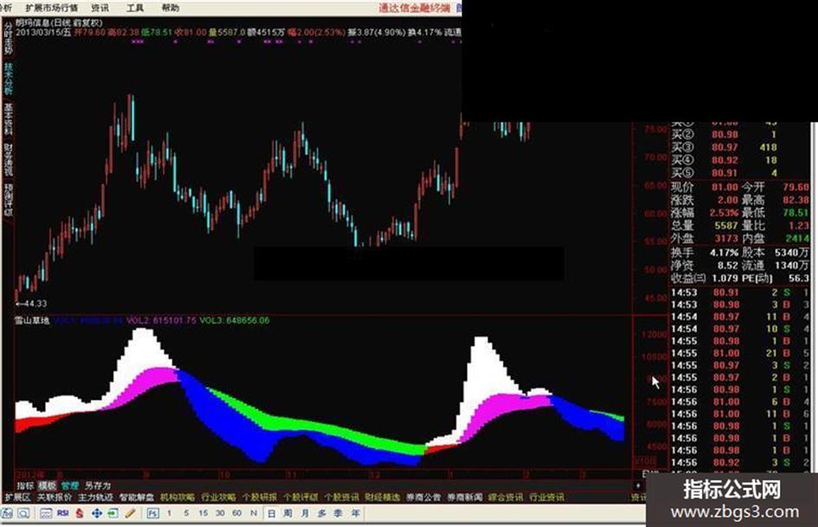This screenshot has height=527, width=818.
Task: Click the 最高 82.38 value
Action: pos(795,200)
